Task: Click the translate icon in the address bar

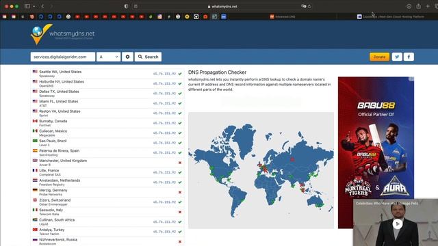Action: (303, 6)
